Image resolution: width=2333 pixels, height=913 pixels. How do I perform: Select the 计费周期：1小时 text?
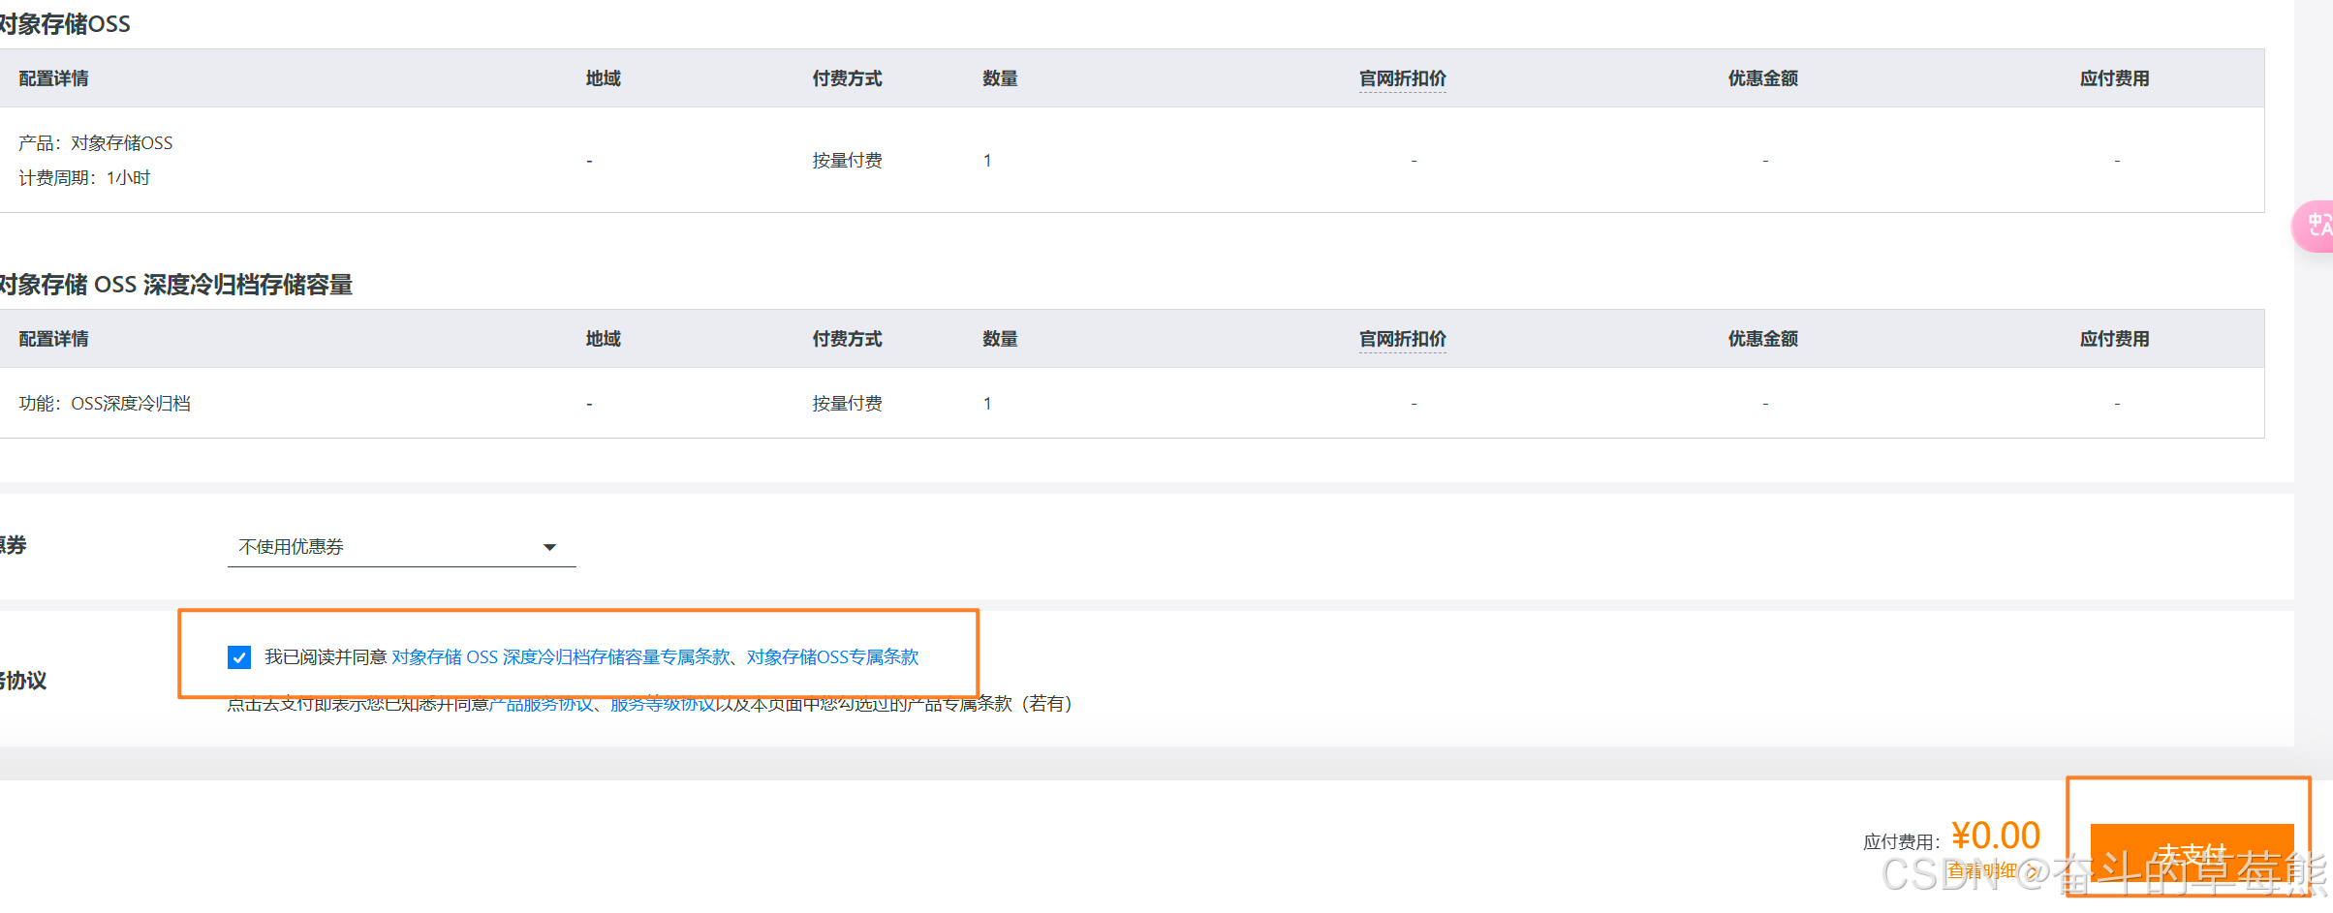point(84,178)
